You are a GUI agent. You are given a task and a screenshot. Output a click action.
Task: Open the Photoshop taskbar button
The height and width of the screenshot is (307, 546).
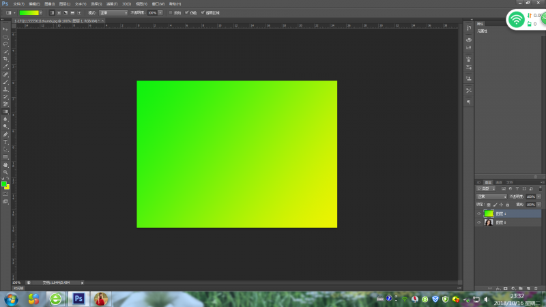[78, 299]
